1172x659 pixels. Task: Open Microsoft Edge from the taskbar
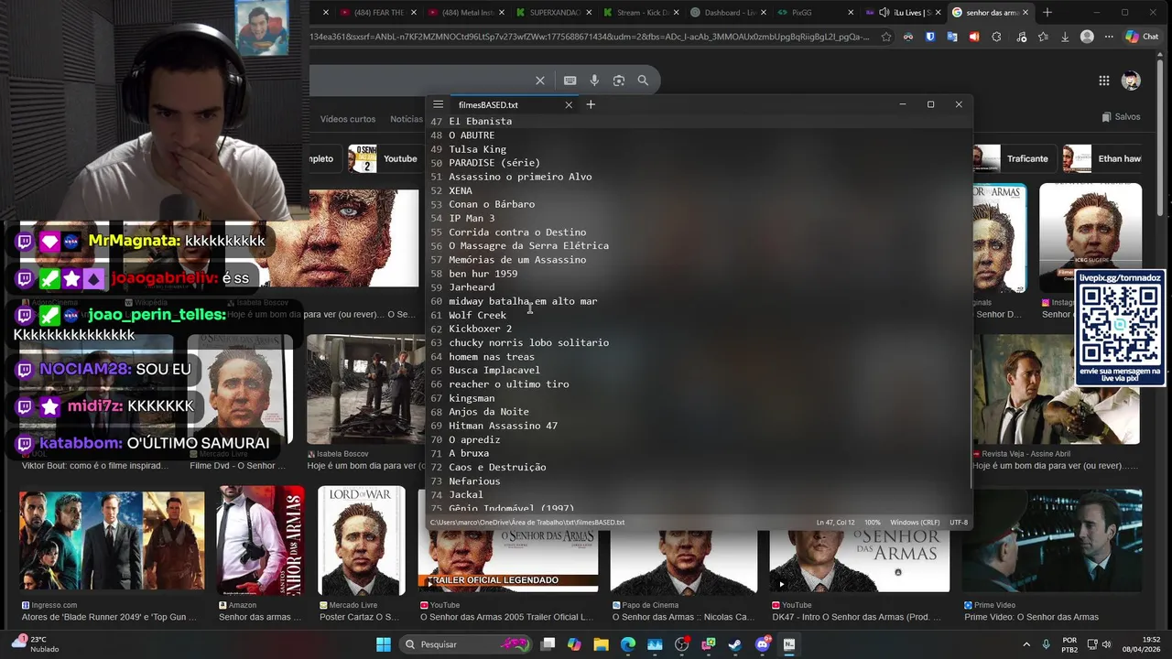(x=628, y=644)
